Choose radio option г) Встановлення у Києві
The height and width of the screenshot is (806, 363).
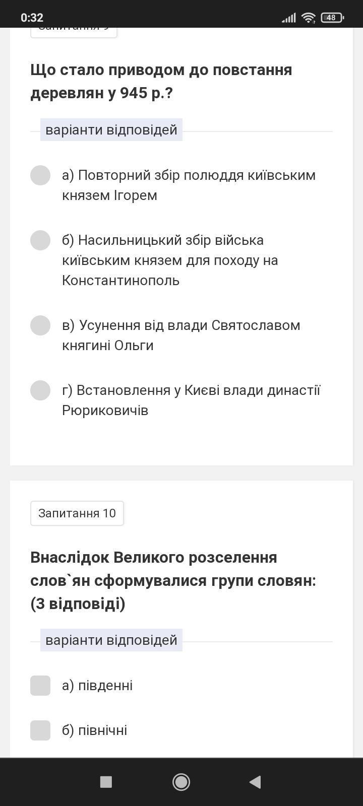(40, 390)
